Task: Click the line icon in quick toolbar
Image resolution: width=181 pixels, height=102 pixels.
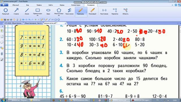Action: 49,20
